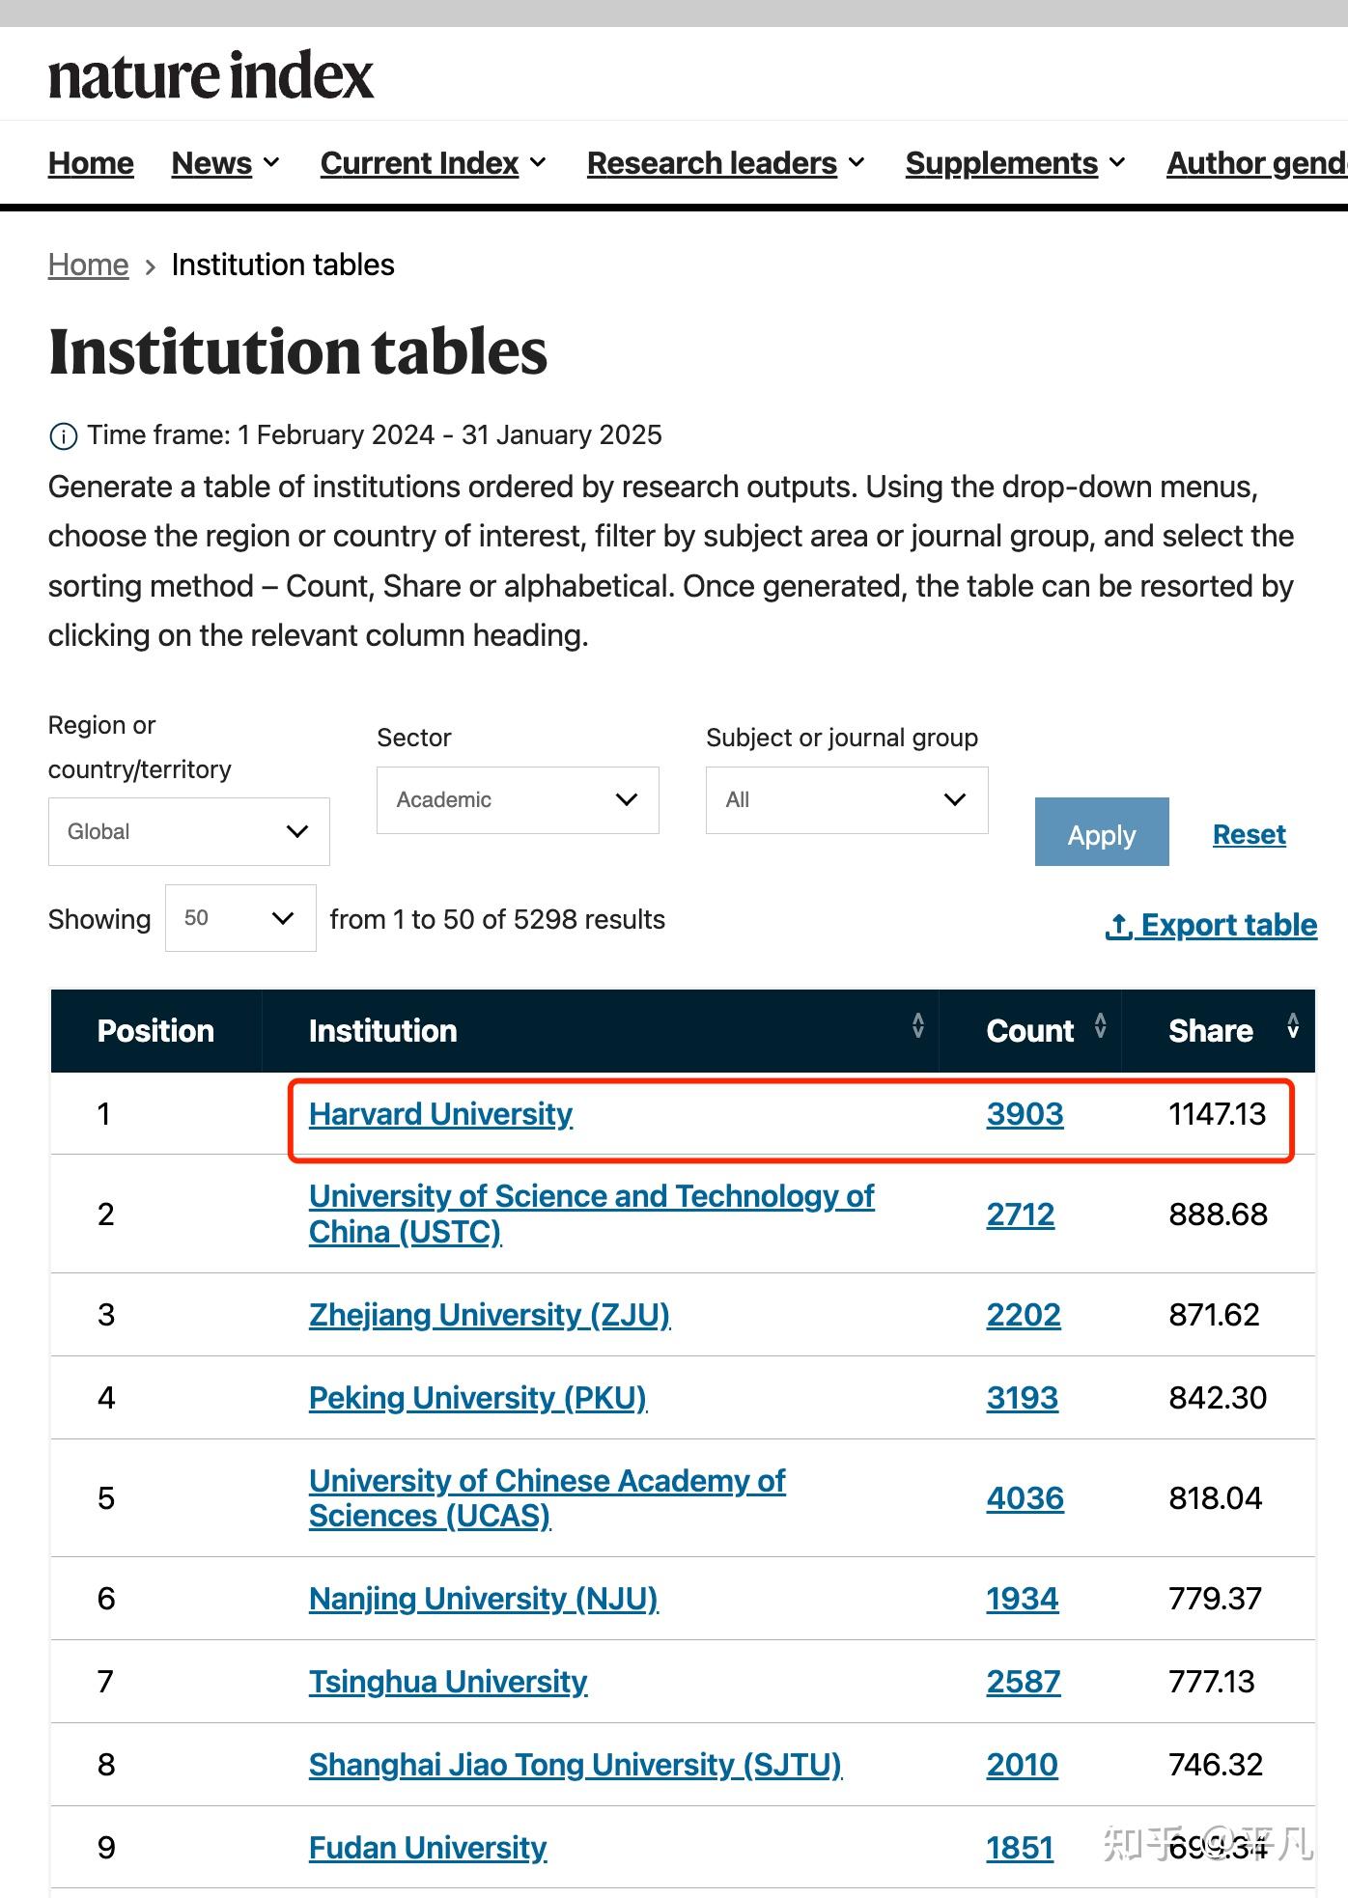1348x1898 pixels.
Task: Click the Apply button
Action: pyautogui.click(x=1102, y=831)
